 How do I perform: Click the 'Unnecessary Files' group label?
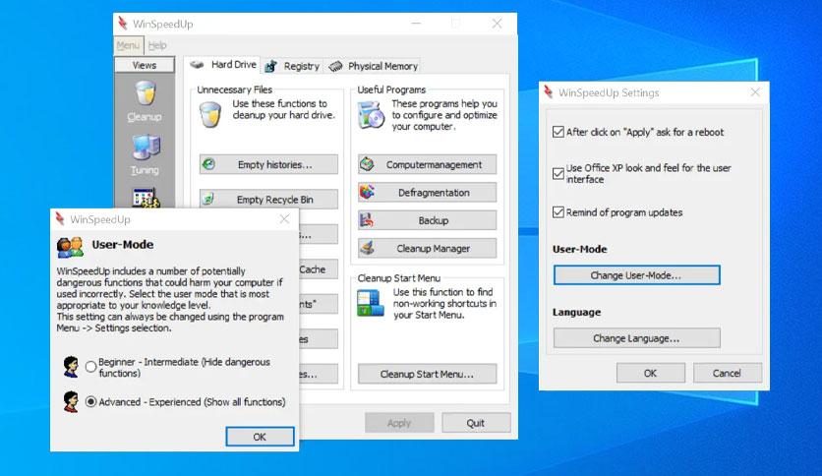point(235,89)
